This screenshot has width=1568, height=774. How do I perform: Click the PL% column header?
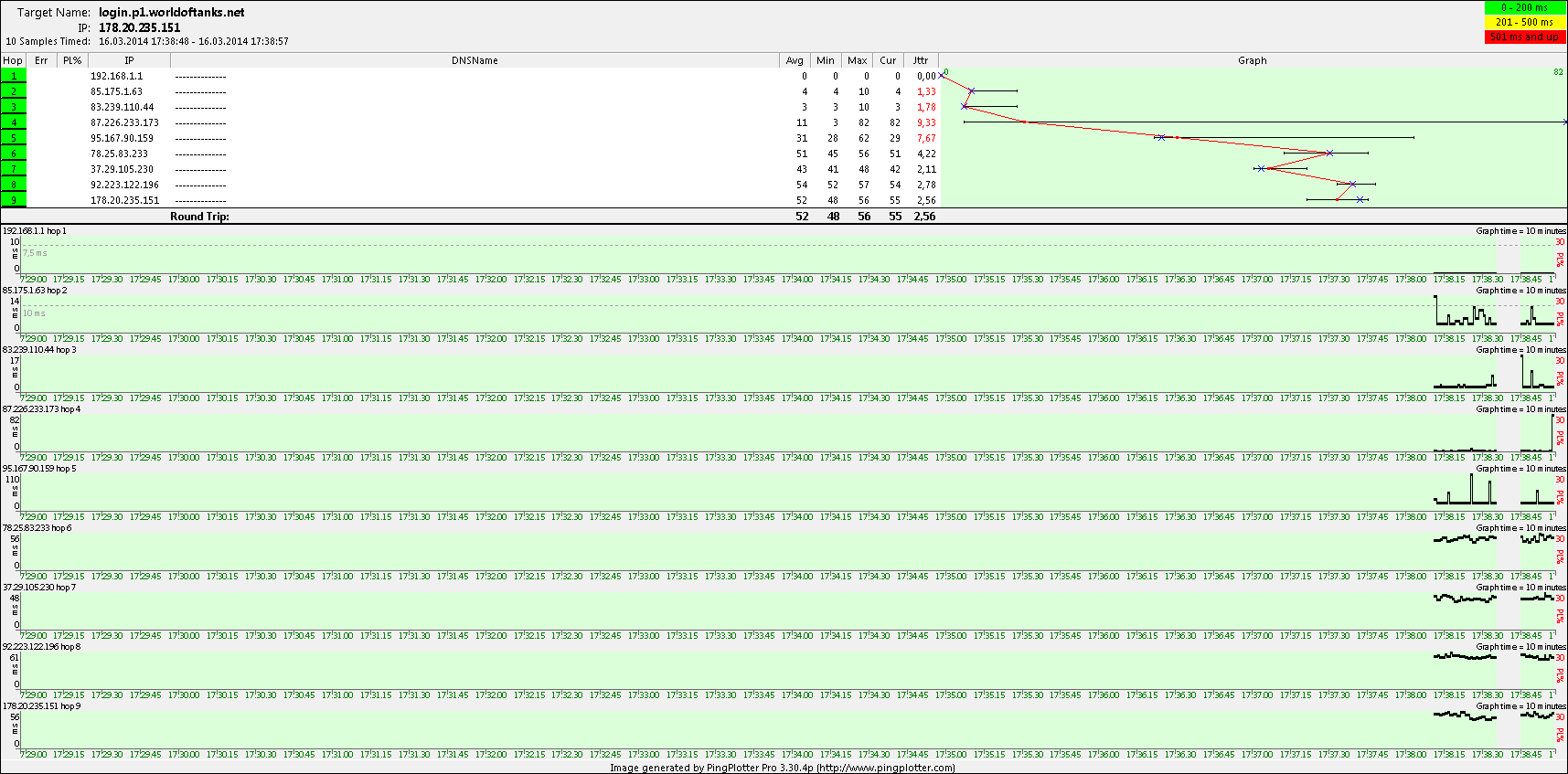tap(72, 60)
